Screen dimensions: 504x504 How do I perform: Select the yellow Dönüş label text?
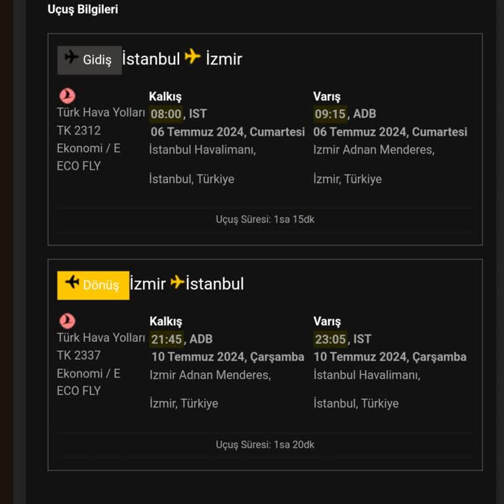click(x=101, y=285)
